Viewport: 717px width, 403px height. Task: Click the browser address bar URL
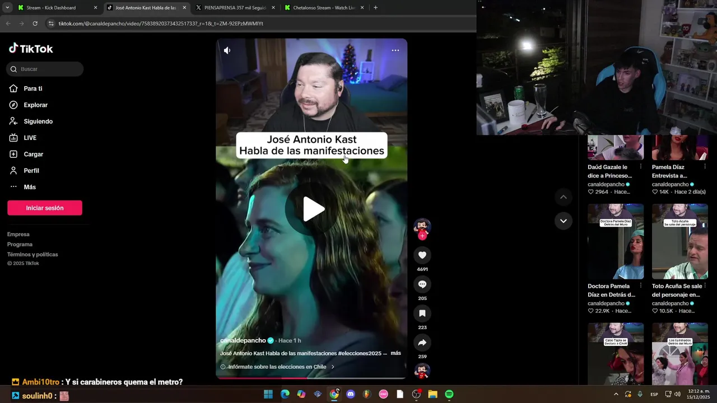(x=161, y=24)
